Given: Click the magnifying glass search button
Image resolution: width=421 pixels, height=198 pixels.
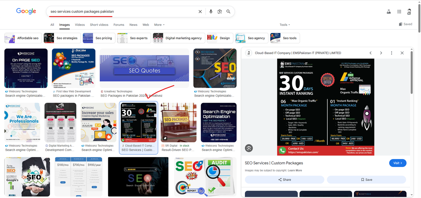Looking at the screenshot, I should (228, 12).
